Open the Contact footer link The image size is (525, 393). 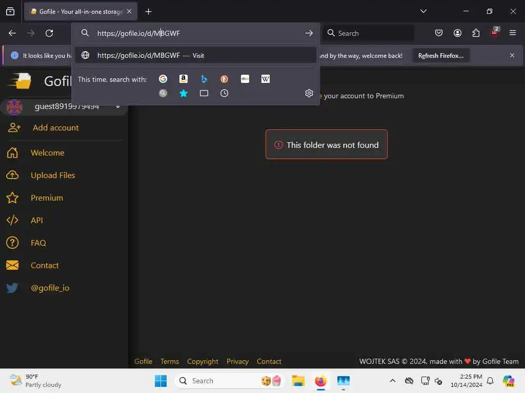(269, 361)
